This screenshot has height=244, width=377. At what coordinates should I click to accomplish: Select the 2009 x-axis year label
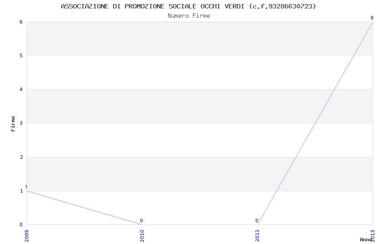point(27,236)
